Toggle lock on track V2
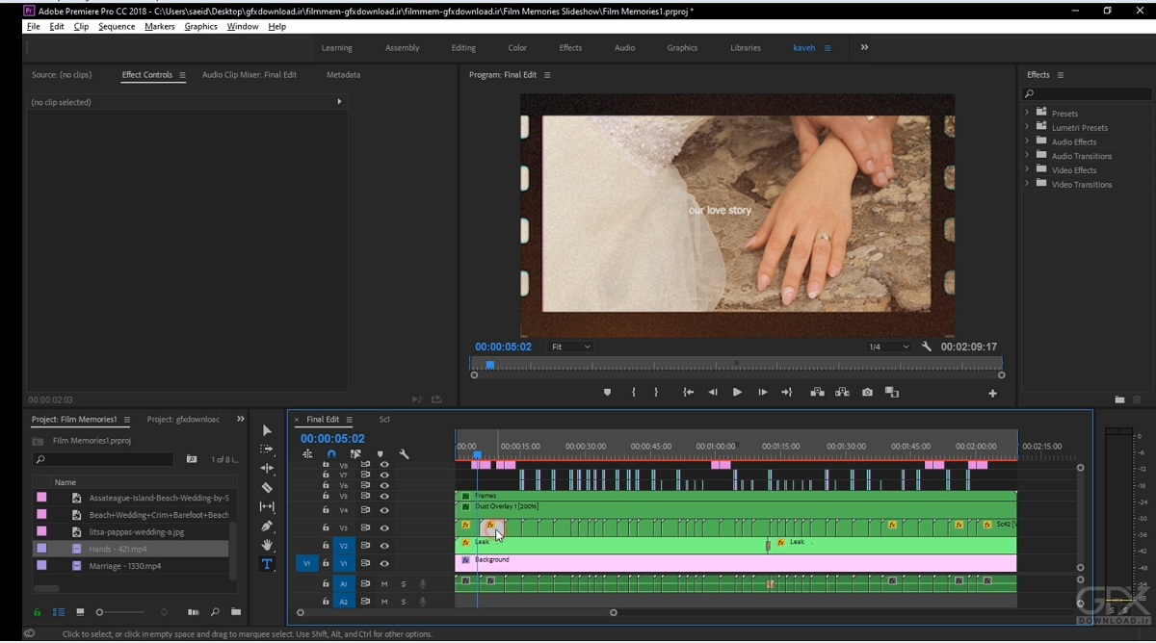 [326, 546]
